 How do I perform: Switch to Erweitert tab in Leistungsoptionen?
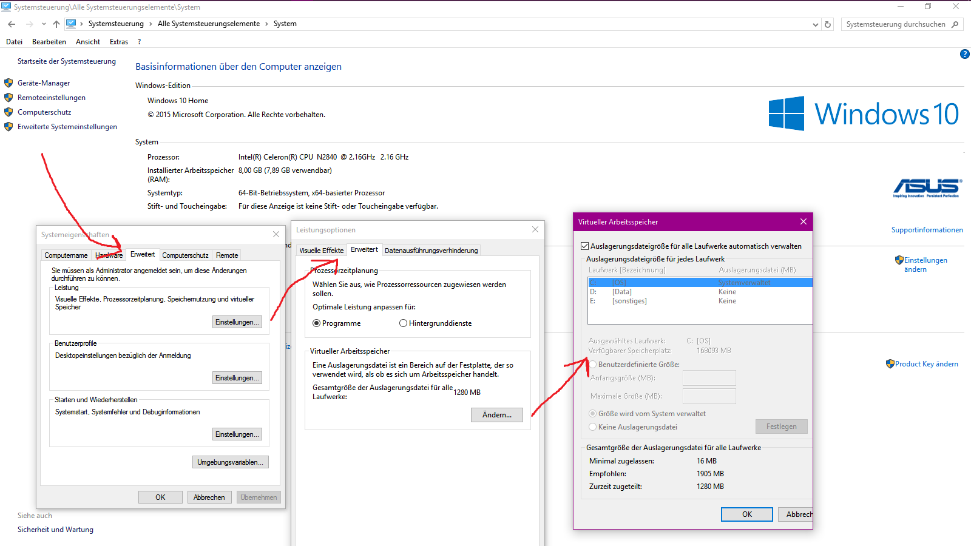pyautogui.click(x=364, y=249)
